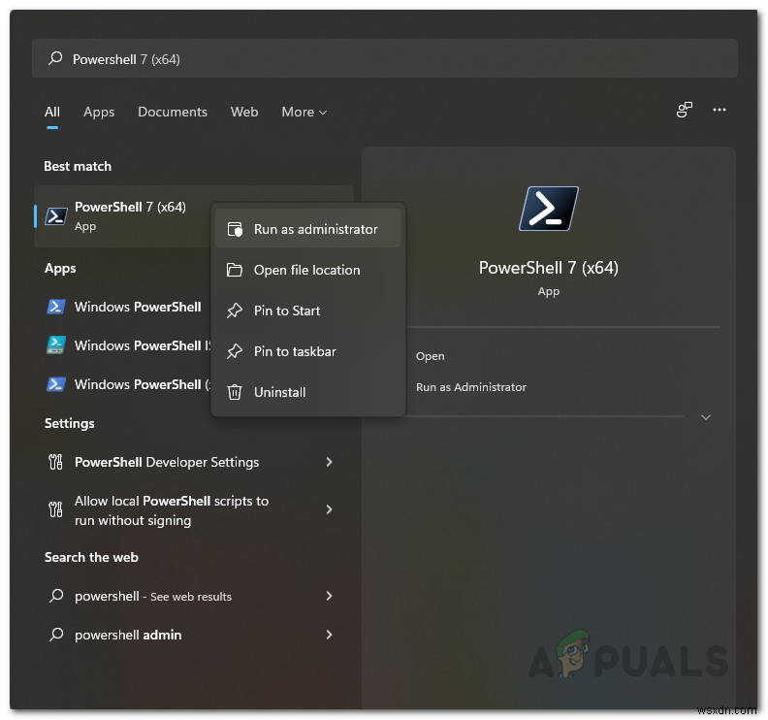Click the folder icon beside Open file location
The height and width of the screenshot is (720, 768).
tap(234, 270)
